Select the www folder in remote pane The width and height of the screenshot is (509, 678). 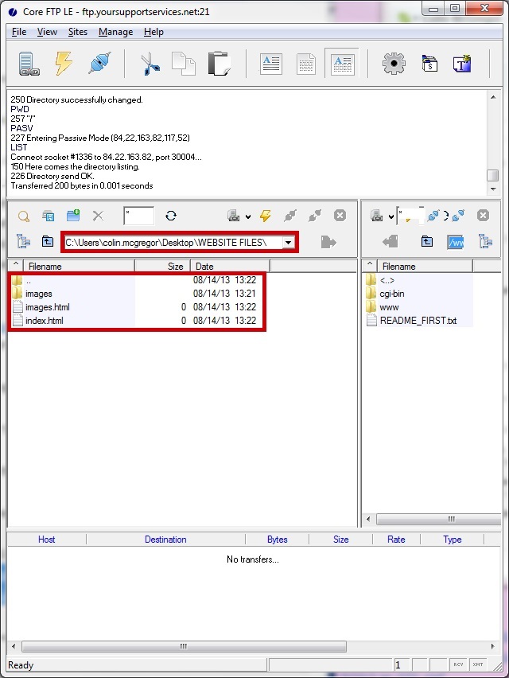click(389, 307)
